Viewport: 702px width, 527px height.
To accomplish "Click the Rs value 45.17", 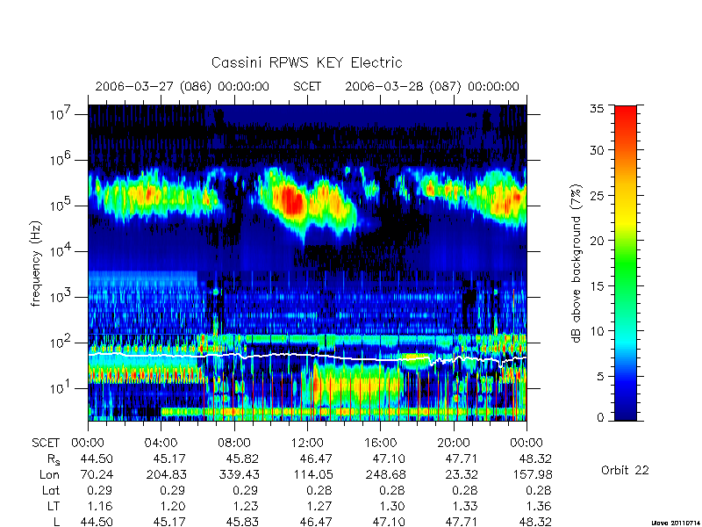I will click(169, 458).
